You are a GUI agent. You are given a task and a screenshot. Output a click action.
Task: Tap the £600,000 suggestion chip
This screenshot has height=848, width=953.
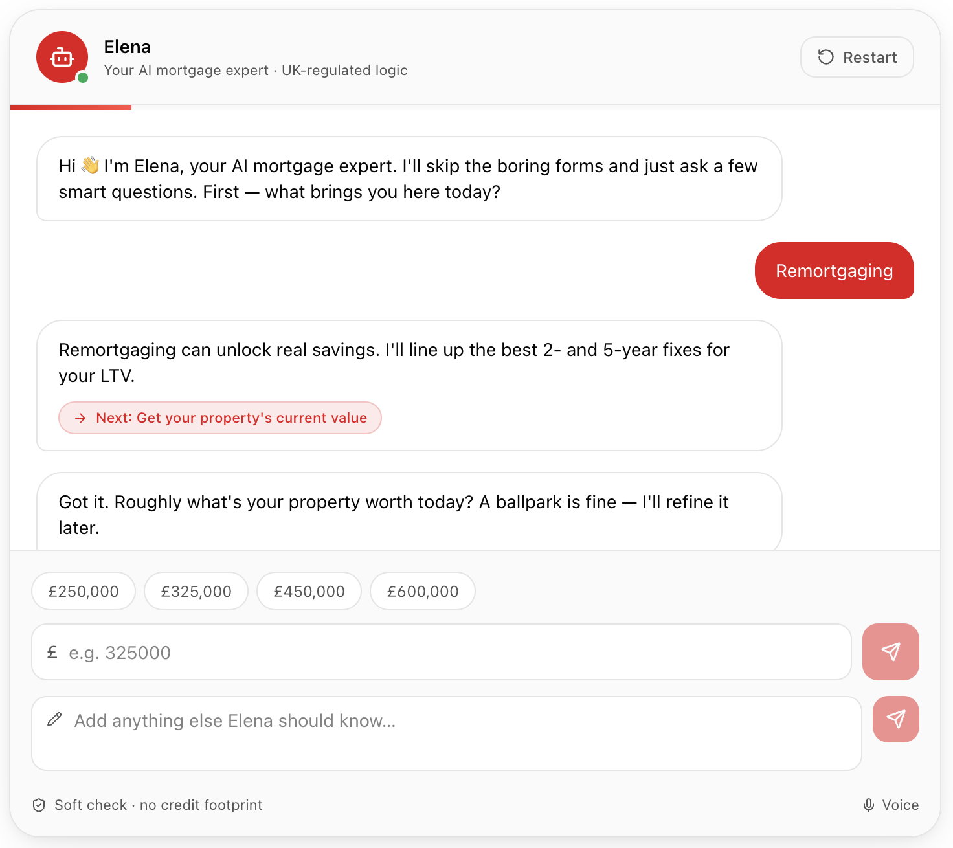coord(423,591)
